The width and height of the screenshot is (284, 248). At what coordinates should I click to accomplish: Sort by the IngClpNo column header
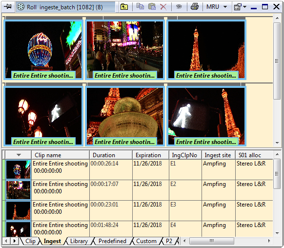coord(185,155)
